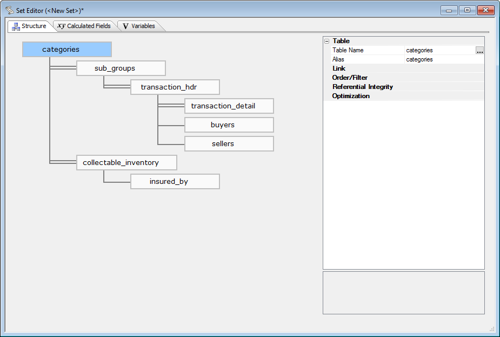Screen dimensions: 500x337
Task: Select the sub_groups table node
Action: click(121, 68)
